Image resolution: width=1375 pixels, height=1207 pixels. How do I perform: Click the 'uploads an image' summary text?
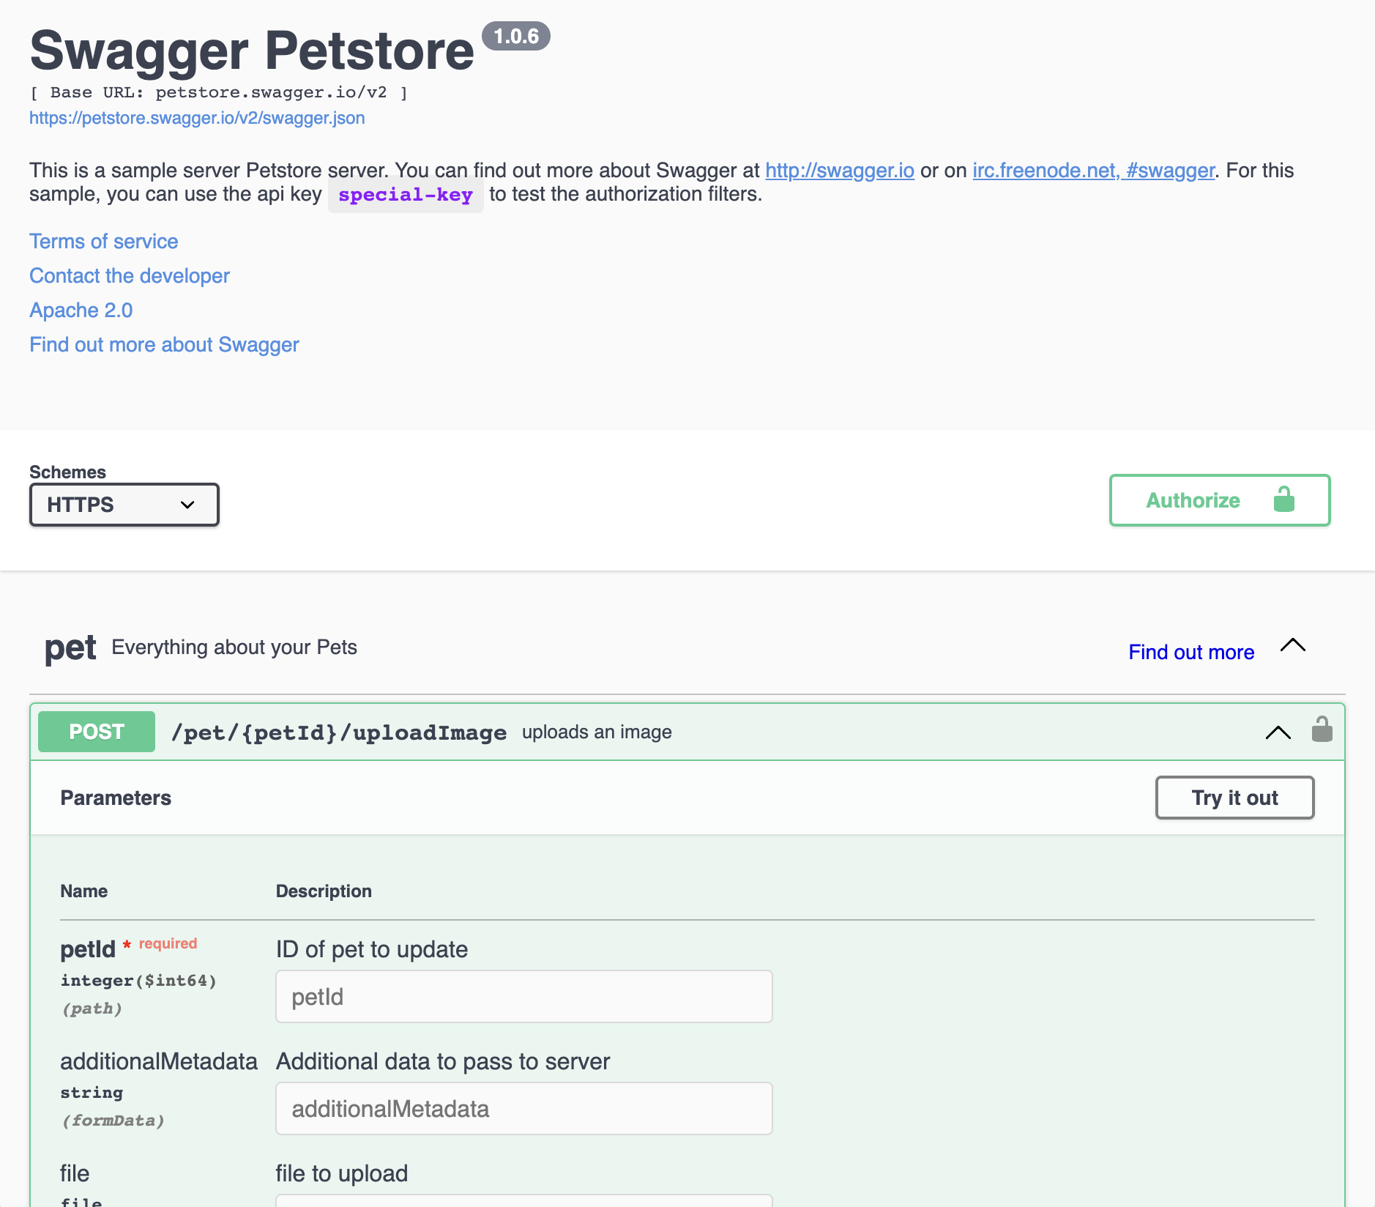[597, 732]
